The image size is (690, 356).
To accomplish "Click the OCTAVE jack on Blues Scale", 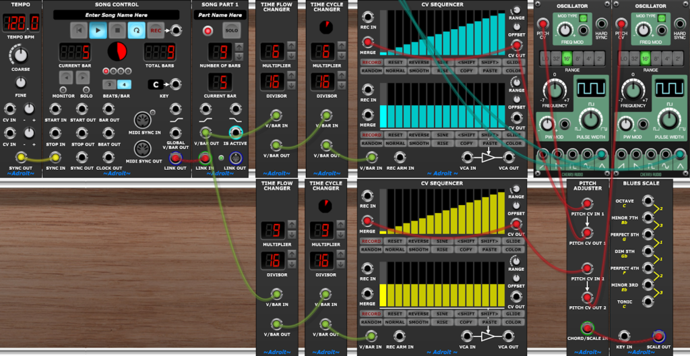I will tap(647, 201).
